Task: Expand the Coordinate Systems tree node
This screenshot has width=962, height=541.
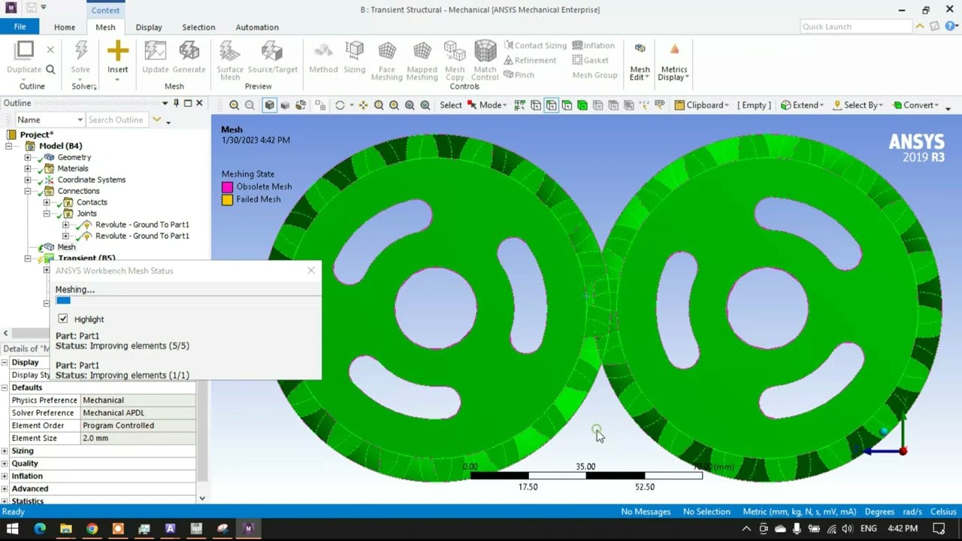Action: coord(28,180)
